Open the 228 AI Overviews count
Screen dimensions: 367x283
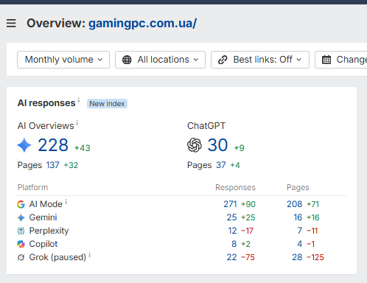click(x=53, y=145)
